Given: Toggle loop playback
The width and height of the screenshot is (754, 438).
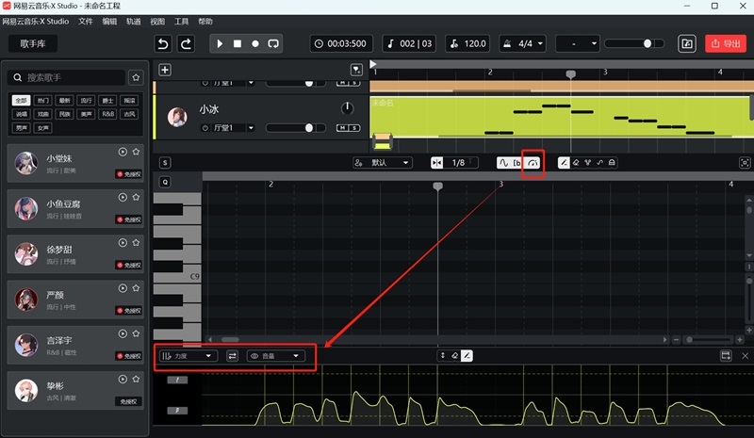Looking at the screenshot, I should (x=273, y=43).
